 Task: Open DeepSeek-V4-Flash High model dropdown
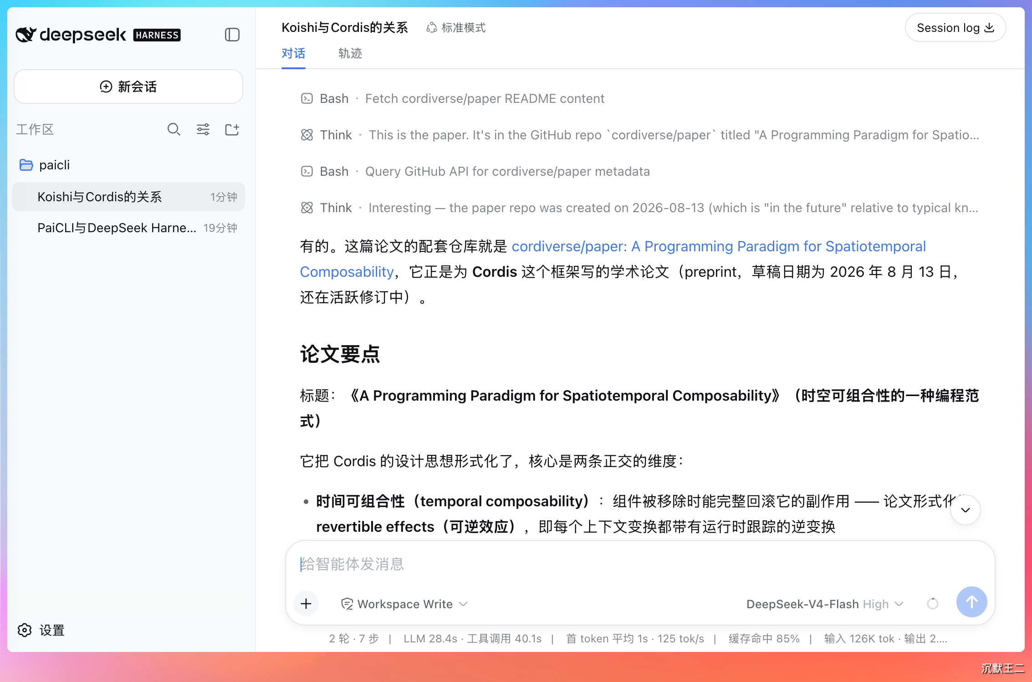pyautogui.click(x=825, y=604)
